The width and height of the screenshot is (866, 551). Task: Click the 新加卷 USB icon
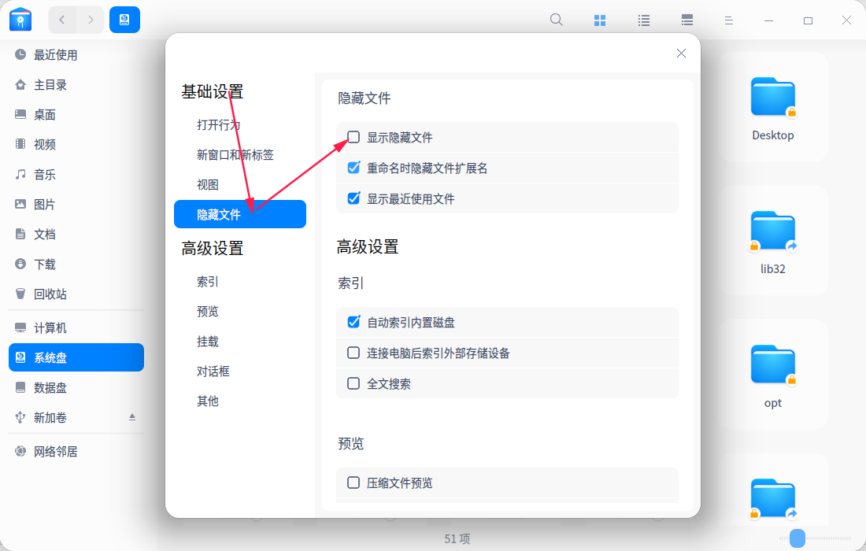pos(20,417)
